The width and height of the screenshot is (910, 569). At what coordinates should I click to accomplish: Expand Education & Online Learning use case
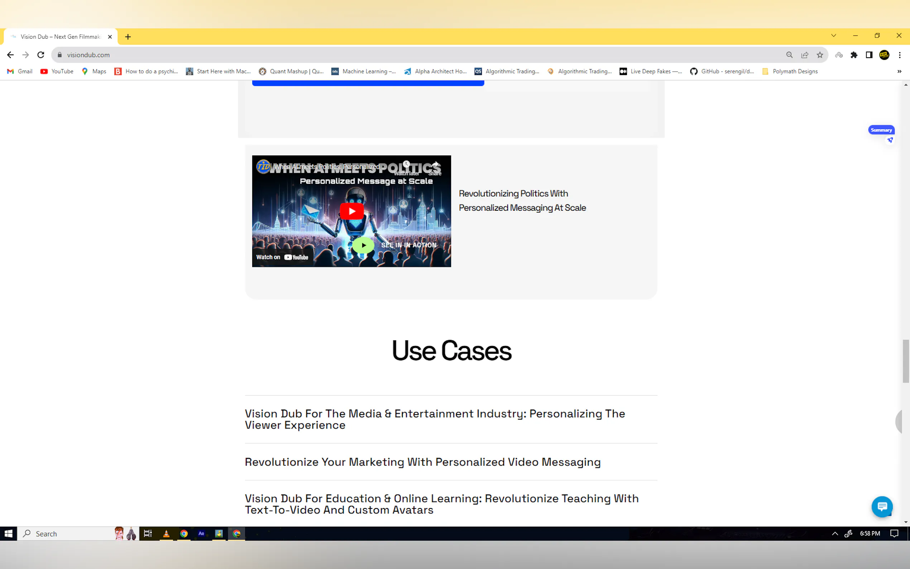(x=441, y=503)
